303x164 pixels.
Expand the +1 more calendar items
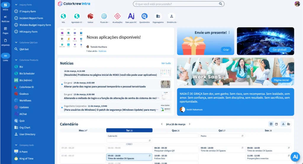(x=129, y=144)
